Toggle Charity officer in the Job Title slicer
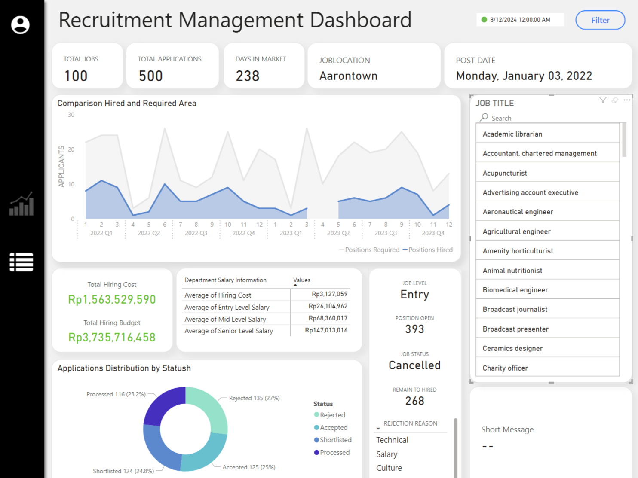The image size is (638, 478). (x=506, y=368)
